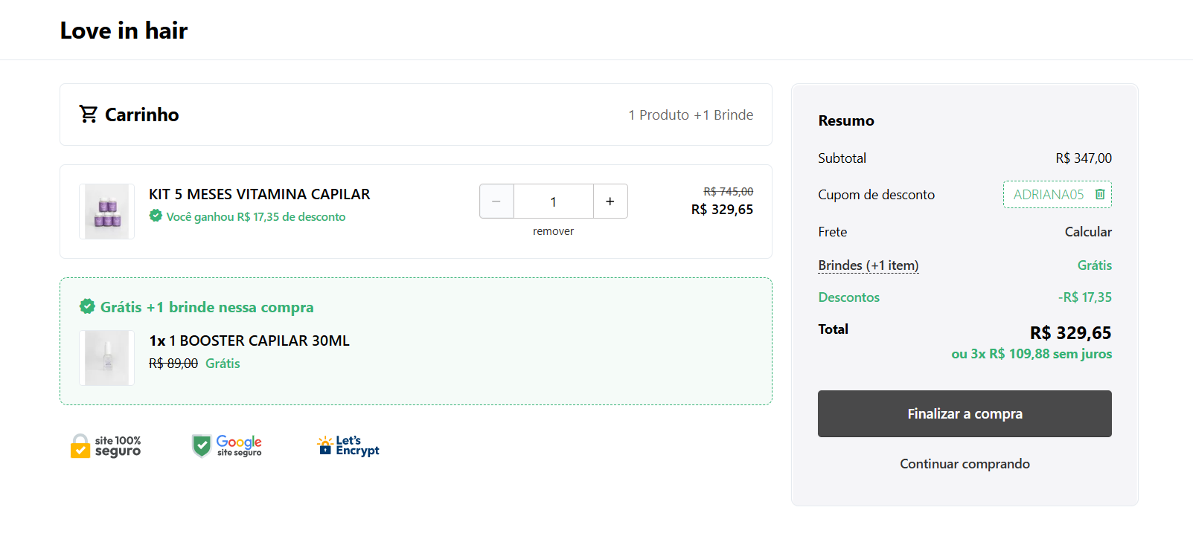Viewport: 1193px width, 542px height.
Task: Click the Let's Encrypt badge
Action: tap(348, 445)
